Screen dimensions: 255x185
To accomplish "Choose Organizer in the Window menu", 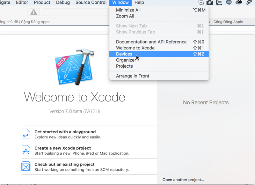I will (x=126, y=60).
